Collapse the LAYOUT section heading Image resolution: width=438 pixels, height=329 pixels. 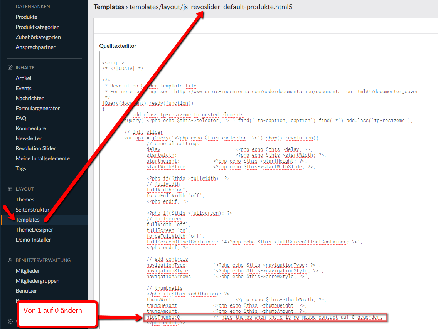click(x=25, y=189)
